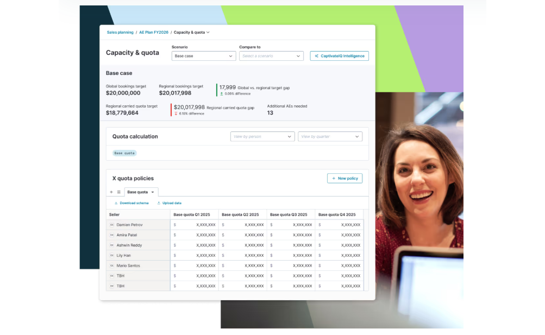This screenshot has width=545, height=335.
Task: Click the Upload data icon
Action: tap(159, 203)
